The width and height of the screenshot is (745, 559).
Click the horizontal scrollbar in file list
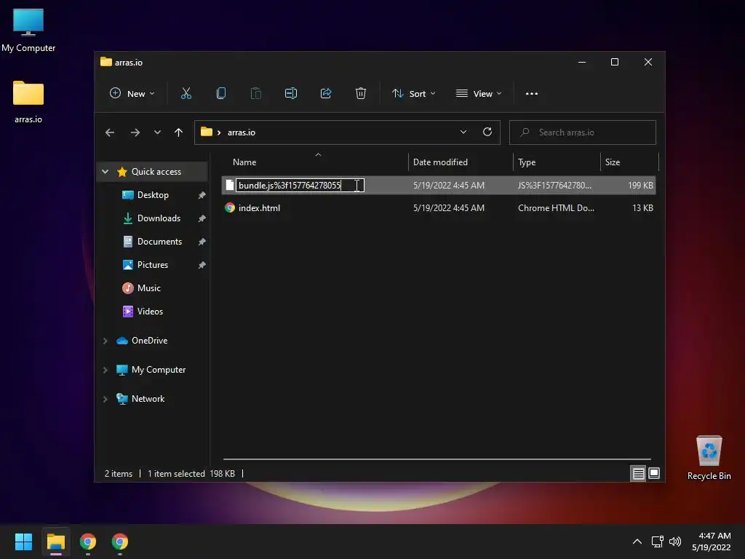coord(437,459)
